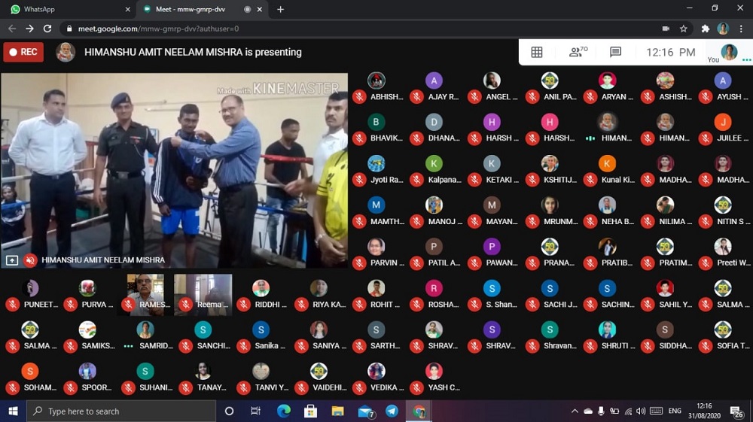Image resolution: width=753 pixels, height=422 pixels.
Task: Open the tiled layout grid icon
Action: [x=537, y=52]
